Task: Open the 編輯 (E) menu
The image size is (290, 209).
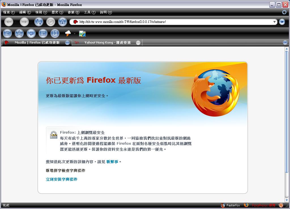Action: (x=25, y=12)
